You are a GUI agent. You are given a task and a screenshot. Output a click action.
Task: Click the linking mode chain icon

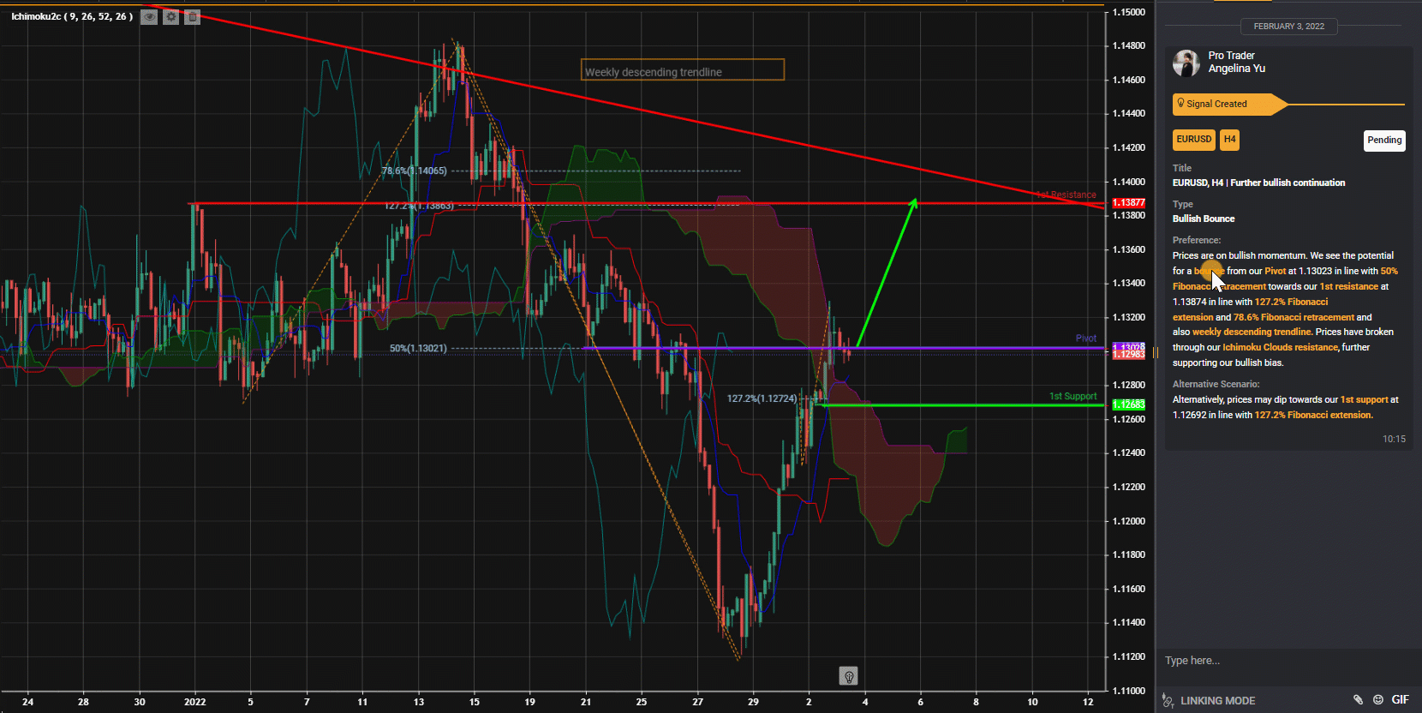click(x=1168, y=701)
